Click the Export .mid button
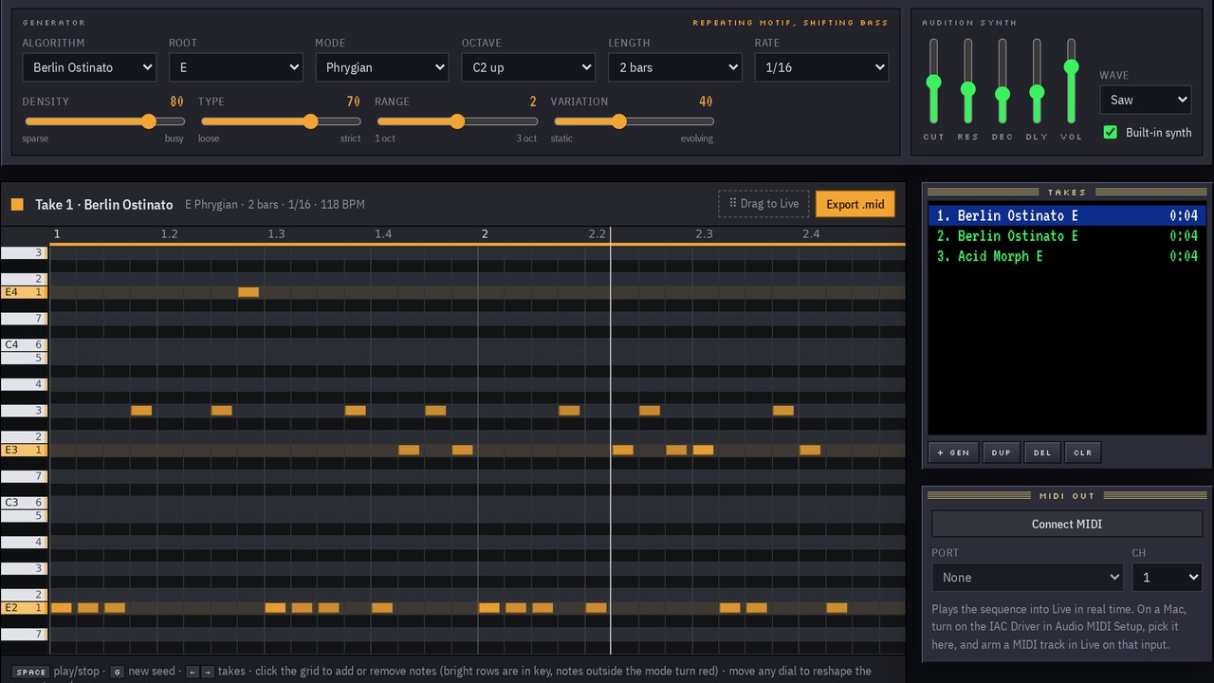Screen dimensions: 1214x683 tap(855, 204)
